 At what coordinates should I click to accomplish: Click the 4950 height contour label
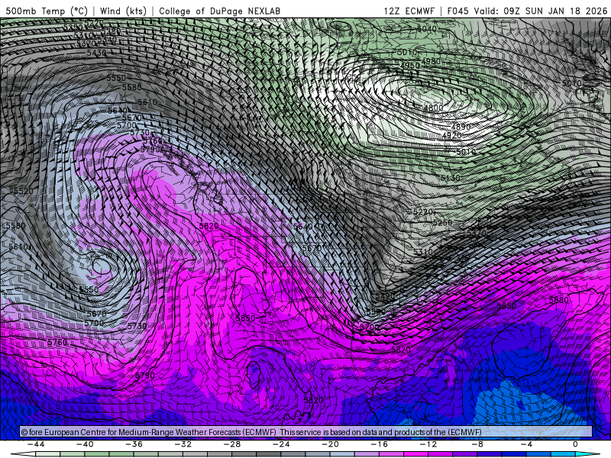(410, 65)
